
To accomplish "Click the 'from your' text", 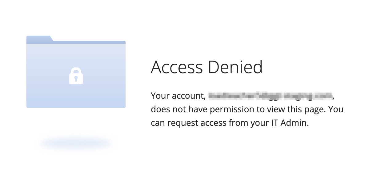I will 249,123.
